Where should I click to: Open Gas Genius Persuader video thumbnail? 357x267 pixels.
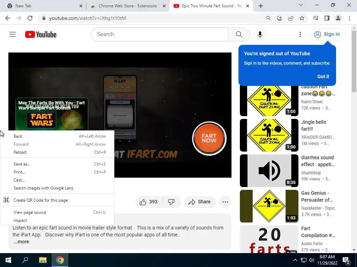point(269,206)
